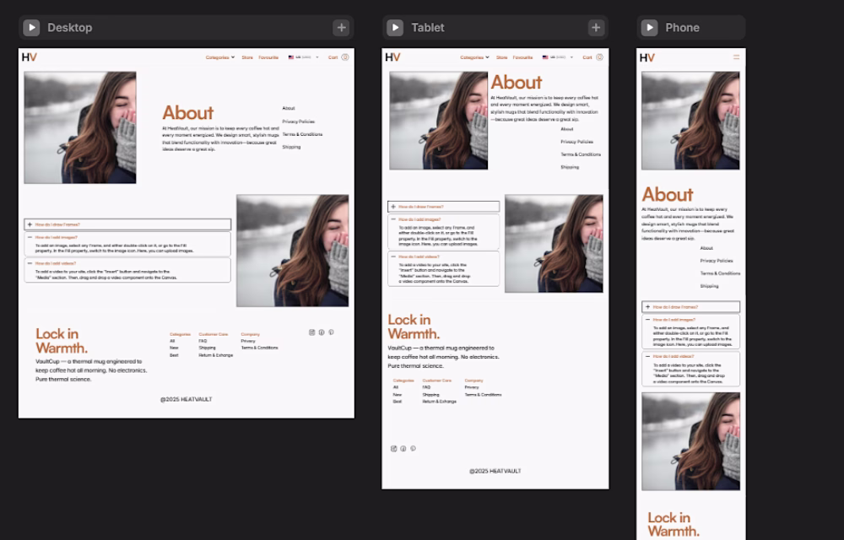Click the cart icon in Desktop navbar

[345, 57]
